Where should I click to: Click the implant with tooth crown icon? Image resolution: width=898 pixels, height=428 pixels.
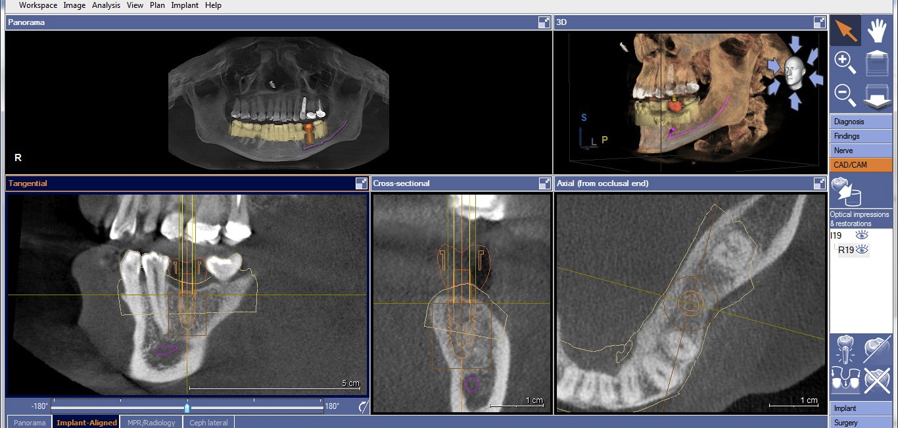pyautogui.click(x=845, y=348)
